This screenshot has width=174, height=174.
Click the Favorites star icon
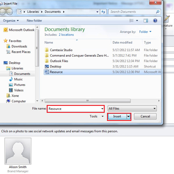6,41
